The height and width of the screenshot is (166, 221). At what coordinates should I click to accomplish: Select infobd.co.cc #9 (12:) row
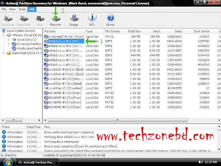pos(132,65)
